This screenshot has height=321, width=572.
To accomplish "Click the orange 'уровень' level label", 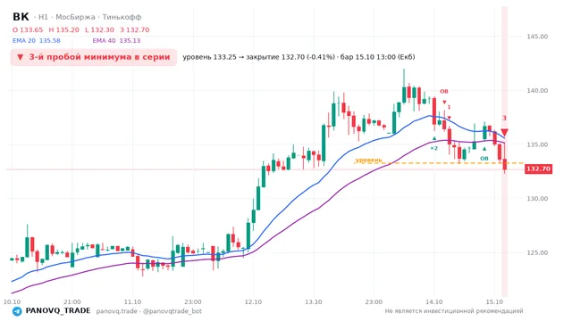I will [368, 160].
